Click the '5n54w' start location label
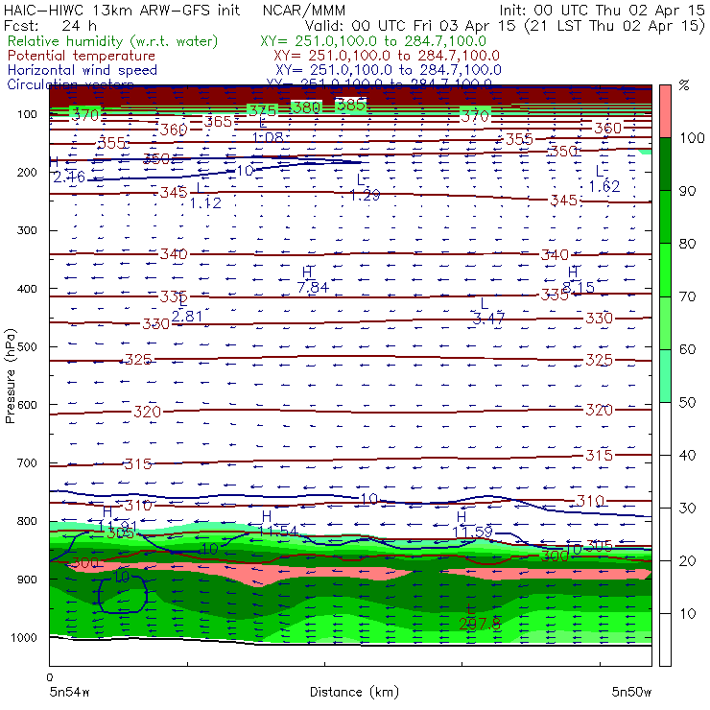Image resolution: width=710 pixels, height=710 pixels. [70, 692]
